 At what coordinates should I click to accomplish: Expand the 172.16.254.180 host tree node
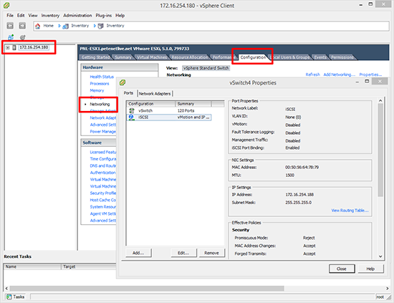pyautogui.click(x=8, y=47)
